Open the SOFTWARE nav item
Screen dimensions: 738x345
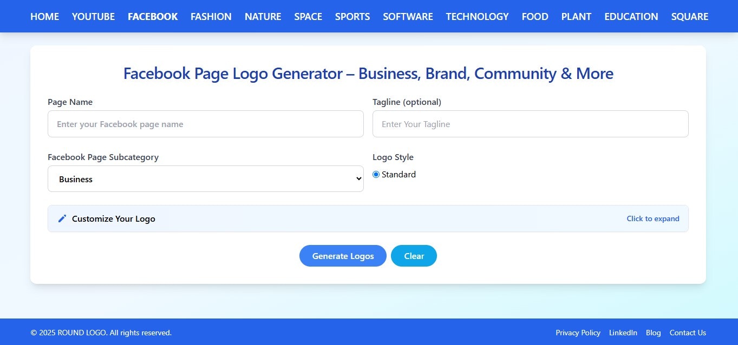click(x=408, y=17)
